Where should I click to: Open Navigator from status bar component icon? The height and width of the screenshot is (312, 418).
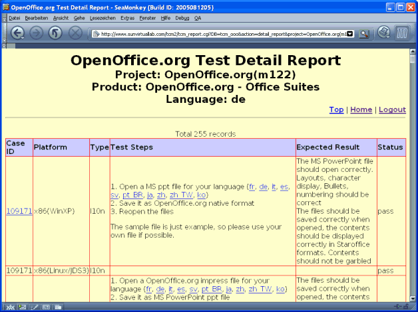(9, 307)
